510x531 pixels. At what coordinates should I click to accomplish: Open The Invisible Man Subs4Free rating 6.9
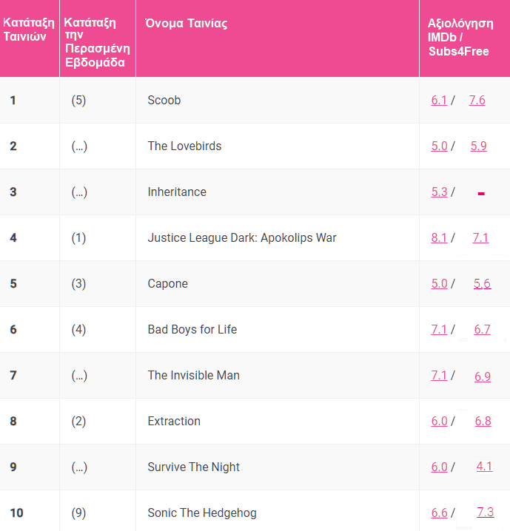(483, 376)
